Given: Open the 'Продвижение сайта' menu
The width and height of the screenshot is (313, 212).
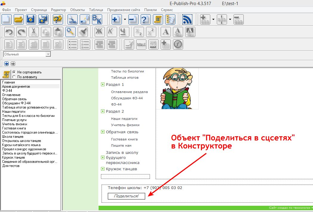Looking at the screenshot, I should (123, 10).
